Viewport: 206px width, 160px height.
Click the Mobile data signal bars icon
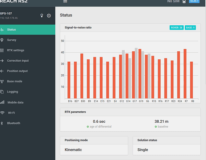point(2,102)
